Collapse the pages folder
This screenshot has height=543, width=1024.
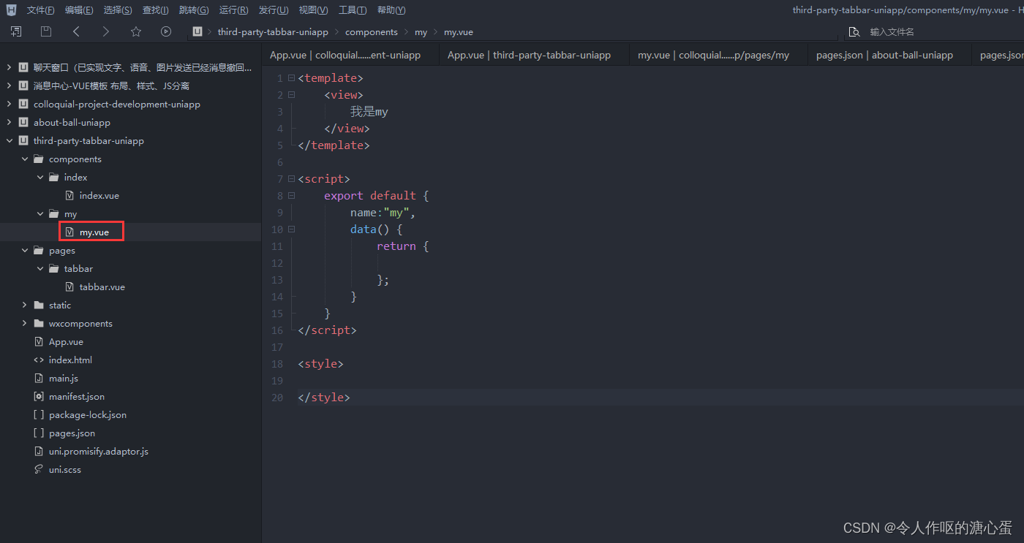[x=24, y=251]
